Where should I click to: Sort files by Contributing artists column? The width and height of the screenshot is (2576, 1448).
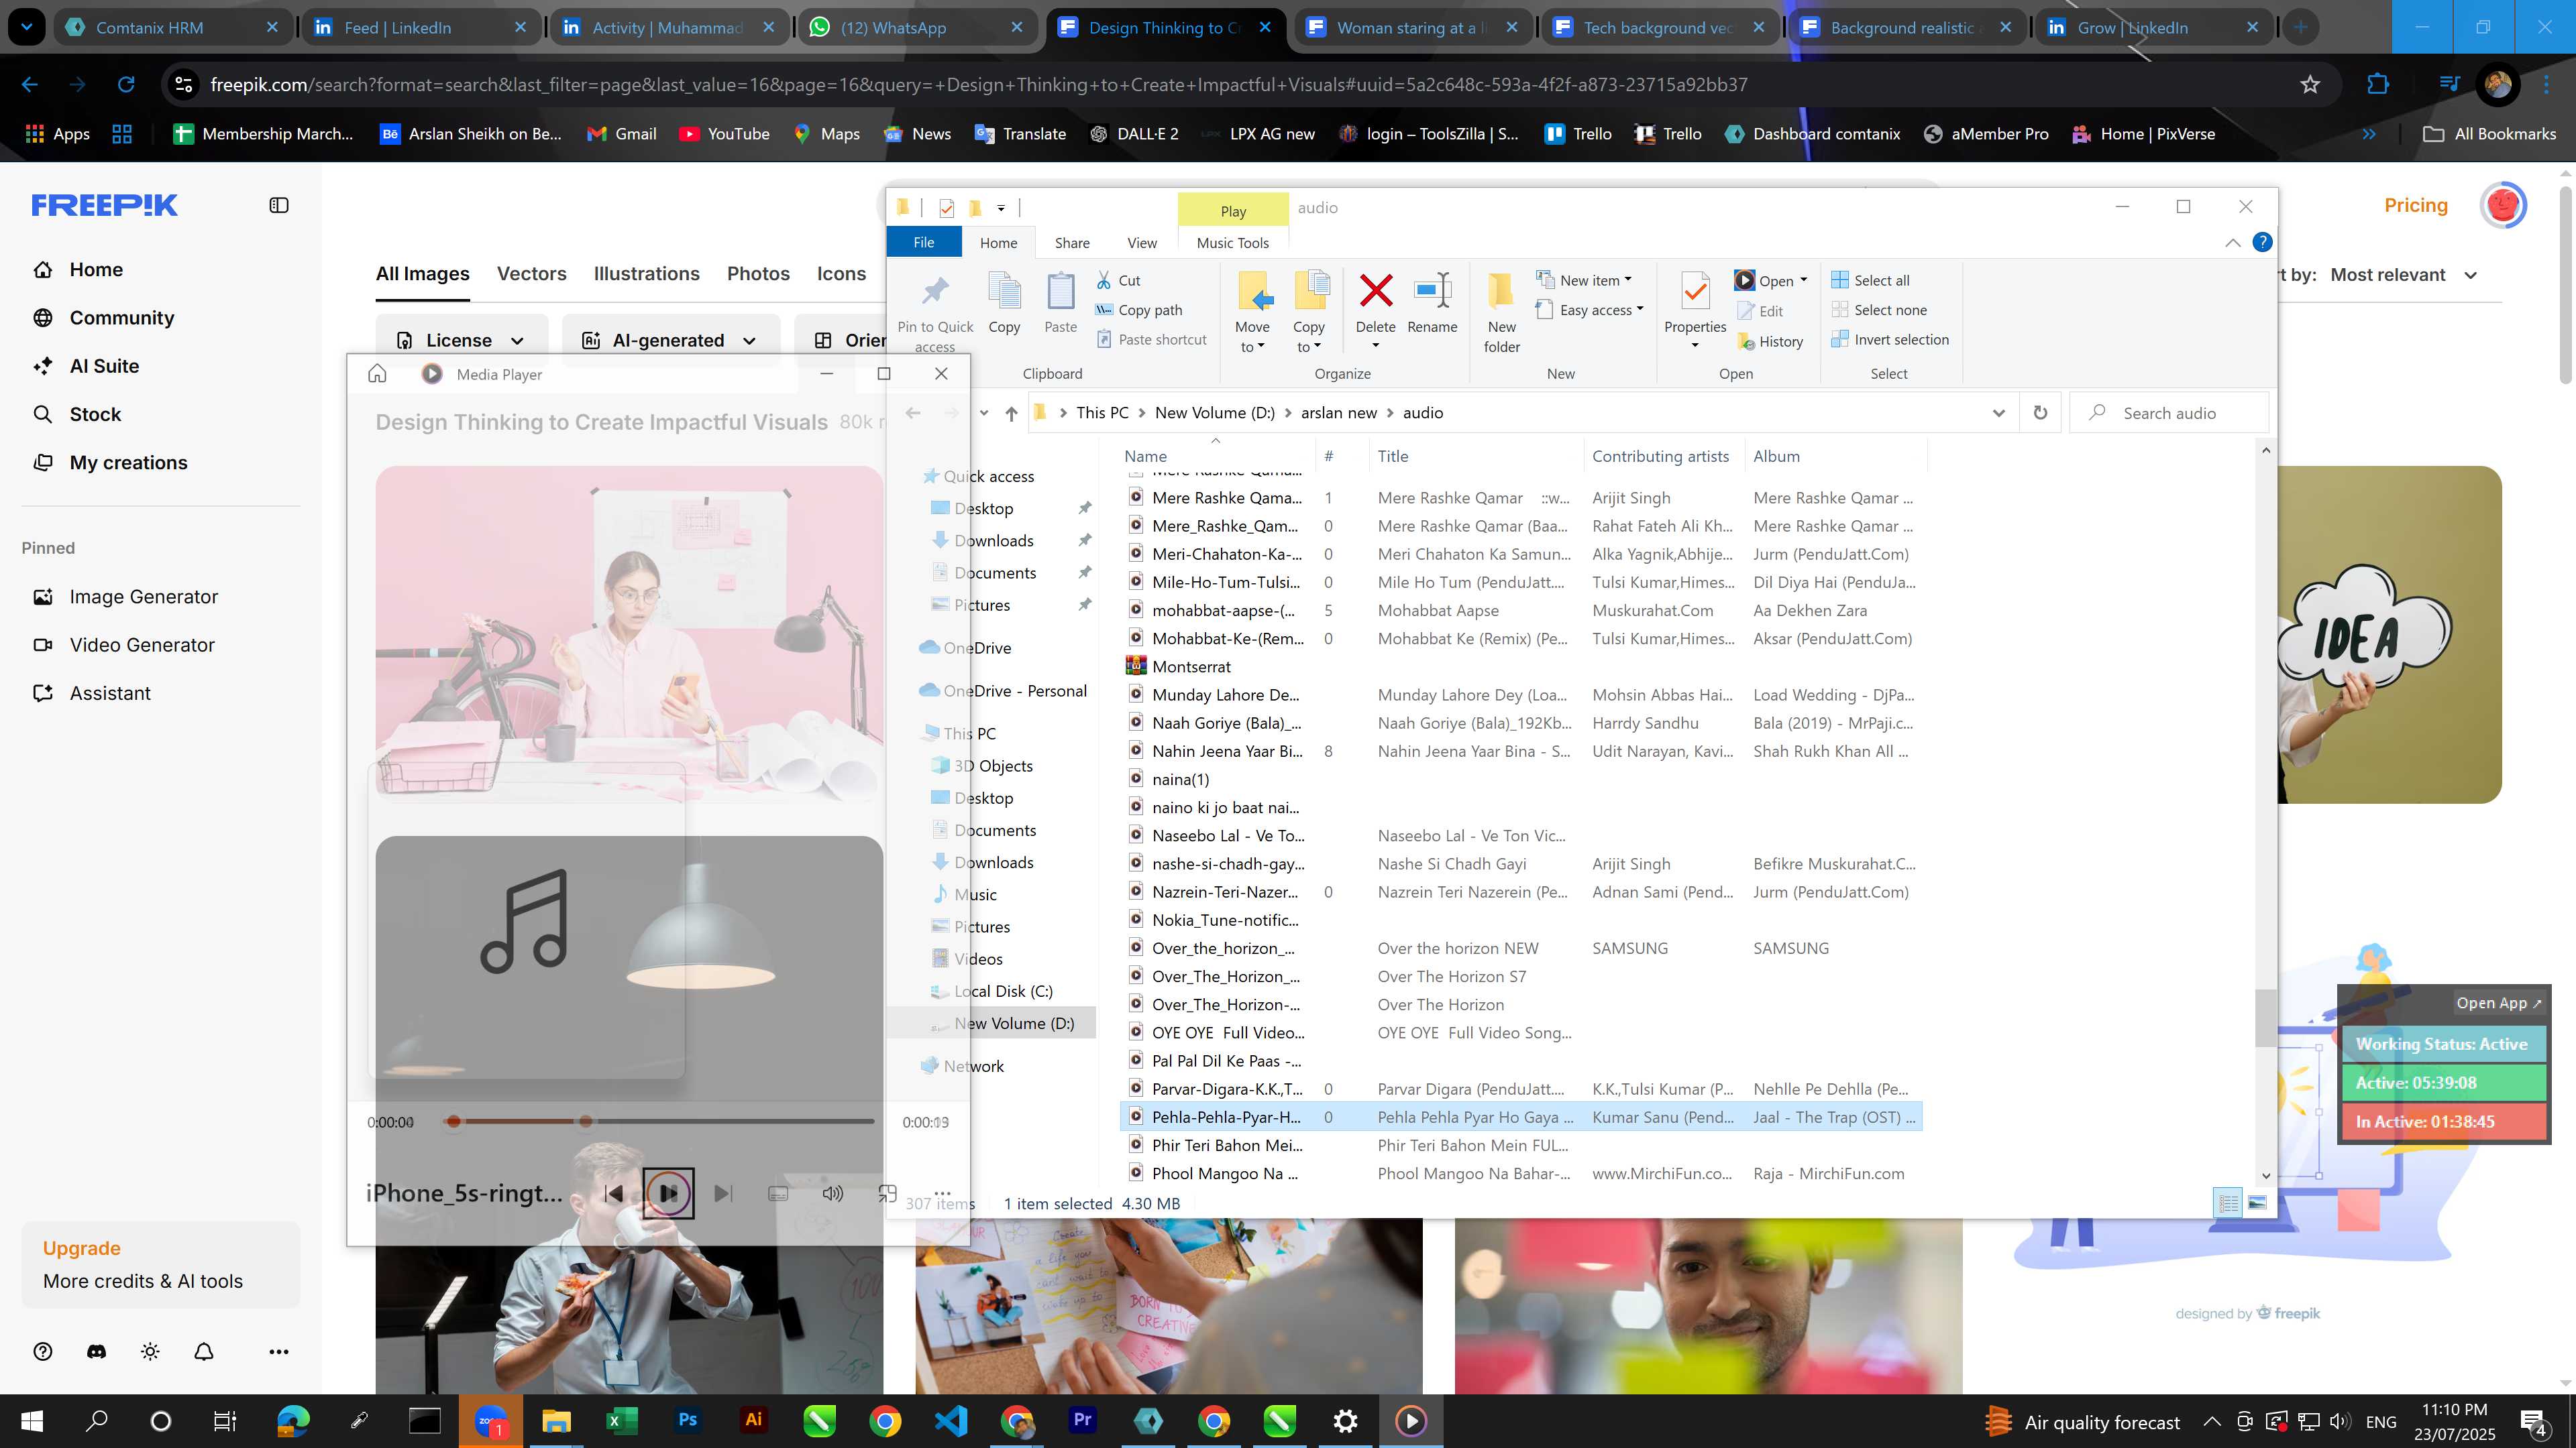(1660, 456)
